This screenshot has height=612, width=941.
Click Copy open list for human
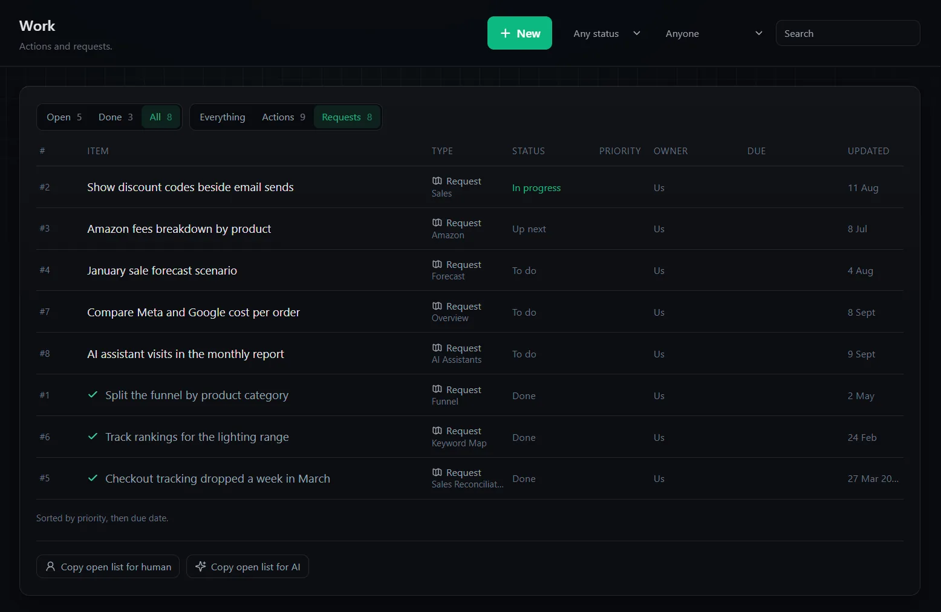108,567
